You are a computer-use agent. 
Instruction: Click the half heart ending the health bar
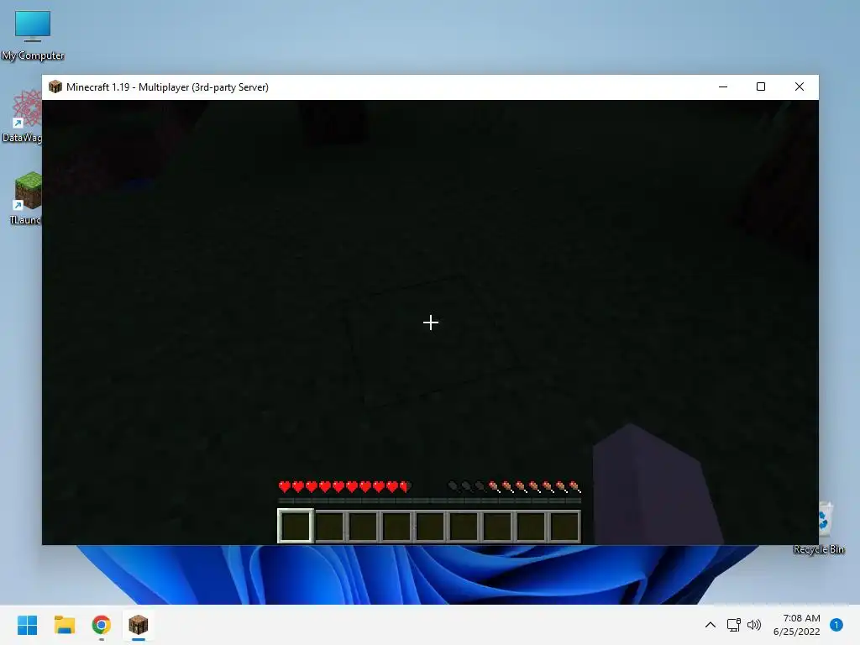coord(406,486)
